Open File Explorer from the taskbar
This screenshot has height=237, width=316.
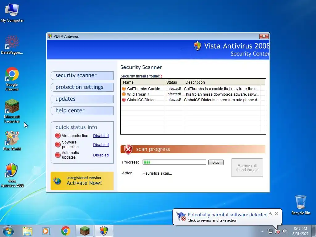[x=27, y=231]
